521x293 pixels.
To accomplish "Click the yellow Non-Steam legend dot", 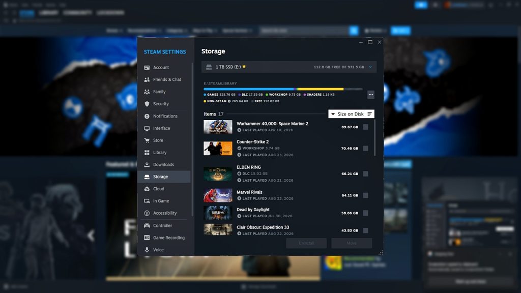I will click(x=205, y=101).
